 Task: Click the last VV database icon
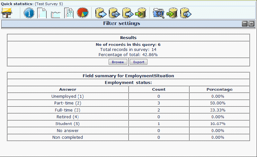coord(185,13)
